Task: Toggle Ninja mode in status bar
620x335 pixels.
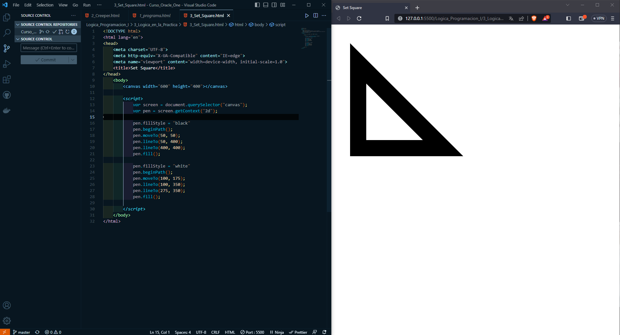Action: click(277, 332)
